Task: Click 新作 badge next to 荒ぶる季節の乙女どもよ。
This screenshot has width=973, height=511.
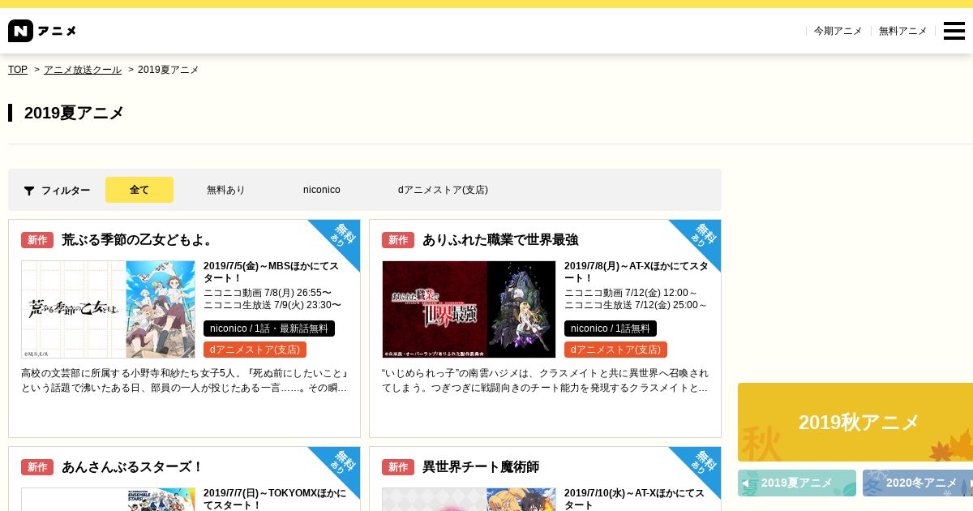Action: coord(37,240)
